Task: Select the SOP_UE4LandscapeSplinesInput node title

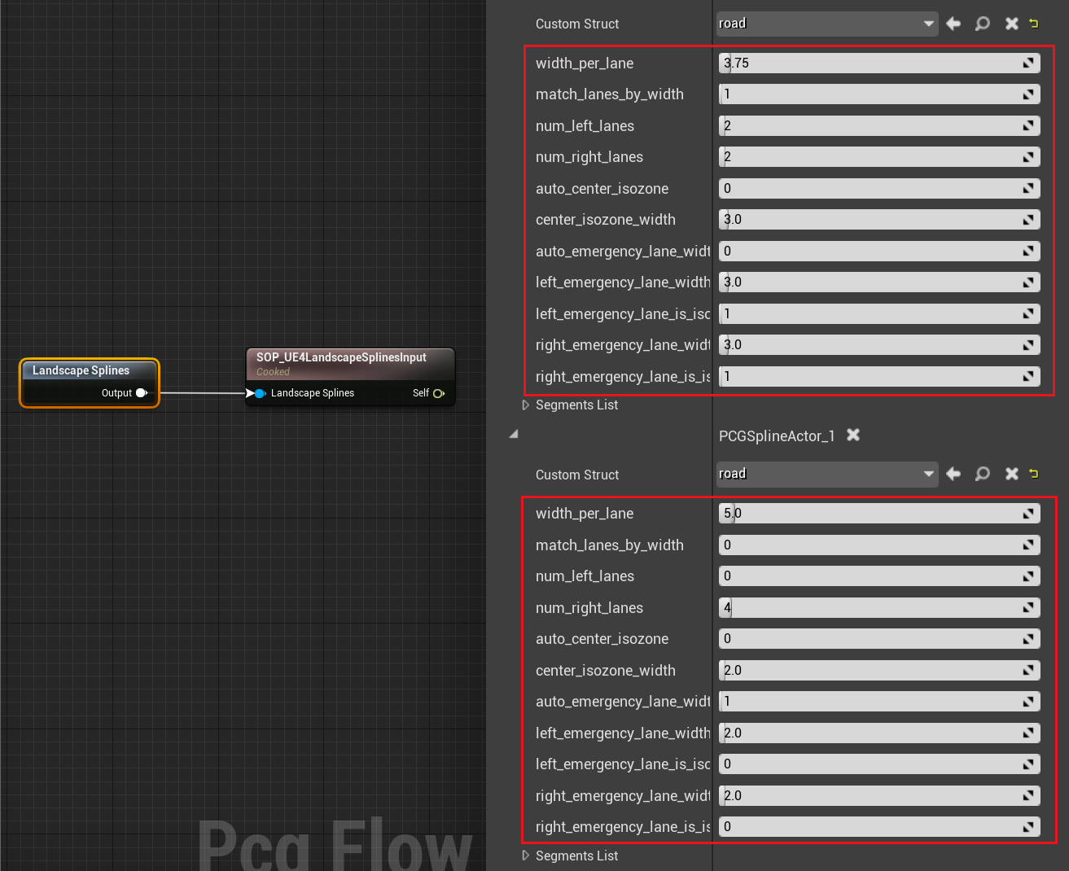Action: point(341,357)
